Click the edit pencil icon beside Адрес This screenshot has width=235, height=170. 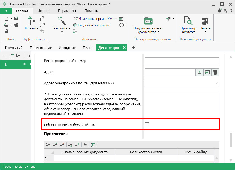point(199,72)
